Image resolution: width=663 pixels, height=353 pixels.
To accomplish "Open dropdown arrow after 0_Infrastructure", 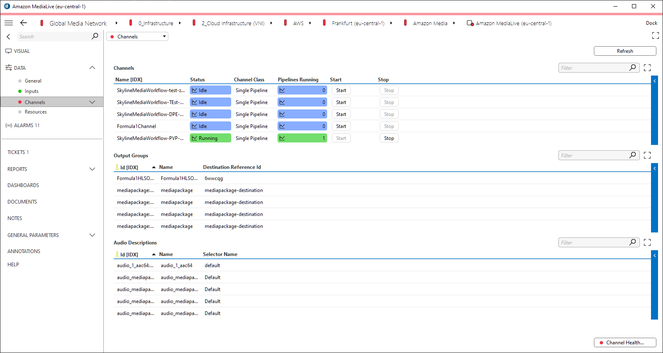I will pyautogui.click(x=180, y=23).
